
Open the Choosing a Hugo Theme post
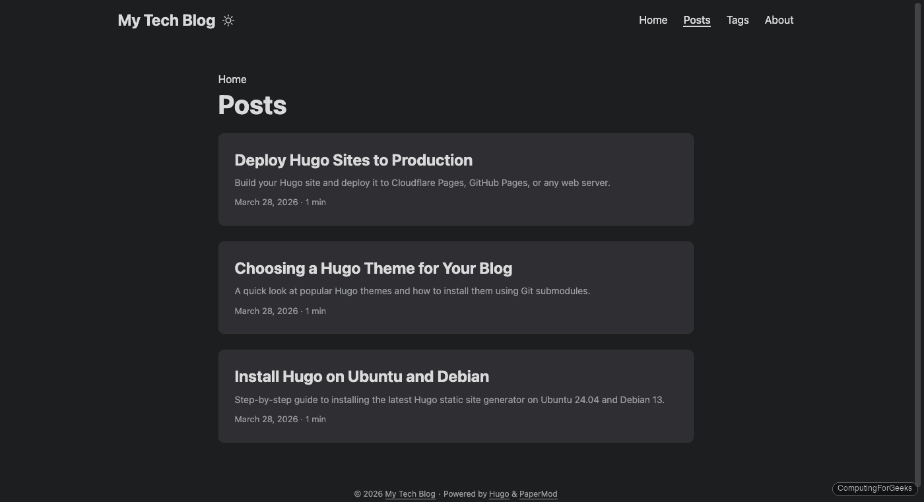374,268
